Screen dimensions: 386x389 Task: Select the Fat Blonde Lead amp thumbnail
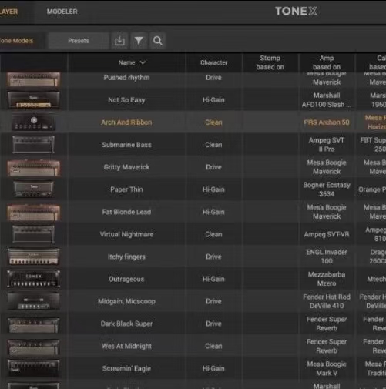click(34, 213)
